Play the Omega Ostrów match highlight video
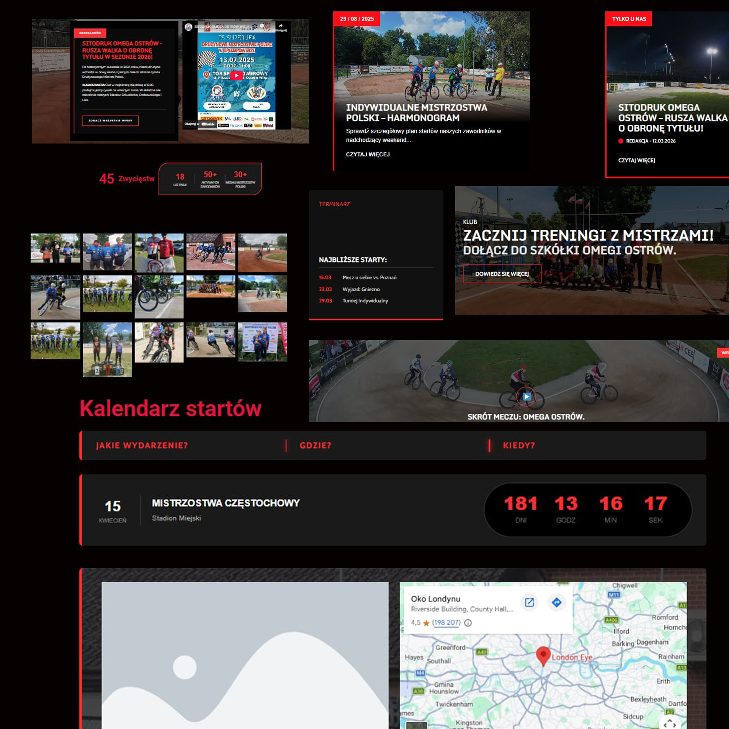Screen dimensions: 729x729 pos(527,397)
